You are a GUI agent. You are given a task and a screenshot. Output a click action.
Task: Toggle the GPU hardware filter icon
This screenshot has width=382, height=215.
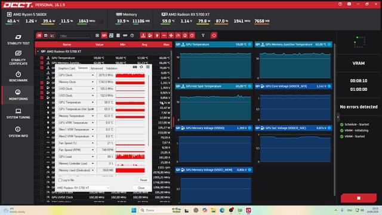[x=104, y=36]
